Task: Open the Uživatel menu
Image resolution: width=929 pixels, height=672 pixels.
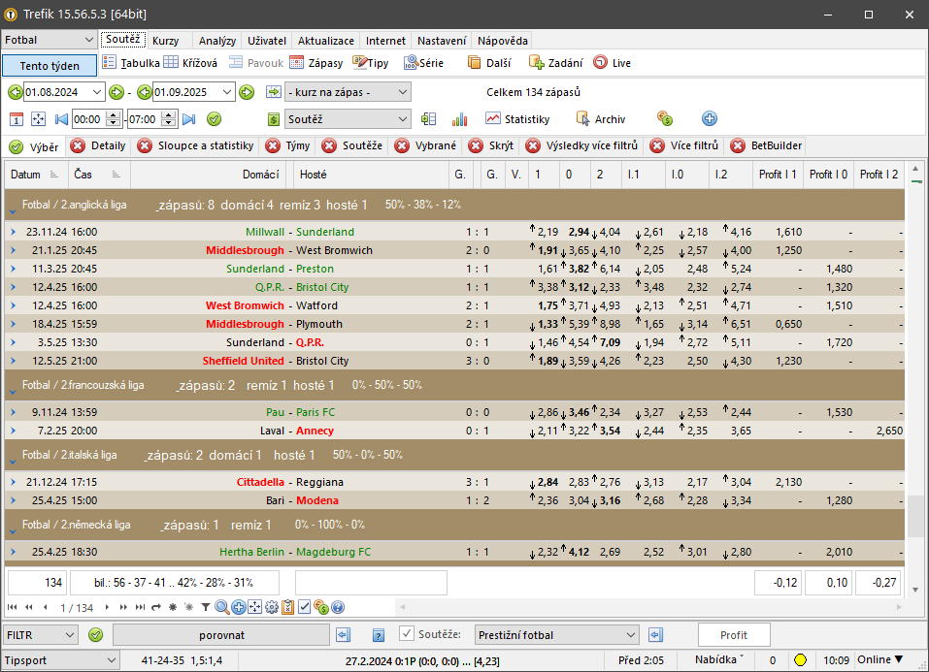Action: pyautogui.click(x=267, y=41)
